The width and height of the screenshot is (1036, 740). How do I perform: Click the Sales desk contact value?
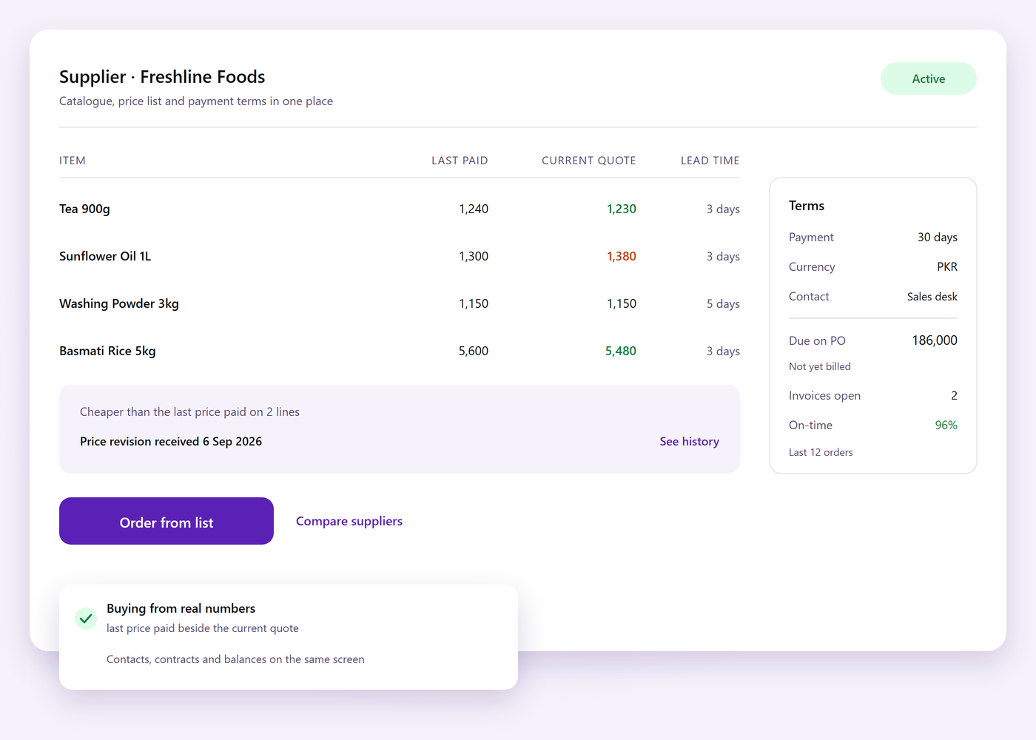click(932, 296)
